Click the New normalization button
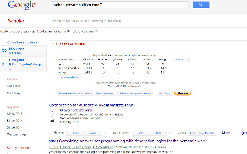The width and height of the screenshot is (247, 154). tap(70, 77)
